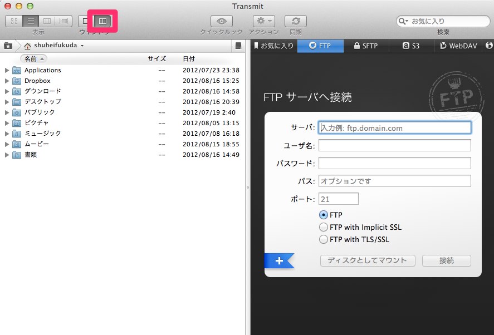Select the パブリック date 2012/07/19 2:40
Viewport: 494px width, 335px height.
[209, 112]
